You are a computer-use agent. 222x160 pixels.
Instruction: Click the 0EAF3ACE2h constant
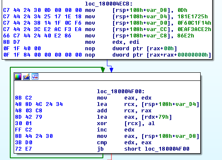[194, 29]
